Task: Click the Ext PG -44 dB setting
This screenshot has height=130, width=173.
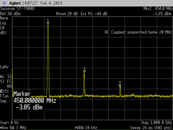Action: point(94,14)
